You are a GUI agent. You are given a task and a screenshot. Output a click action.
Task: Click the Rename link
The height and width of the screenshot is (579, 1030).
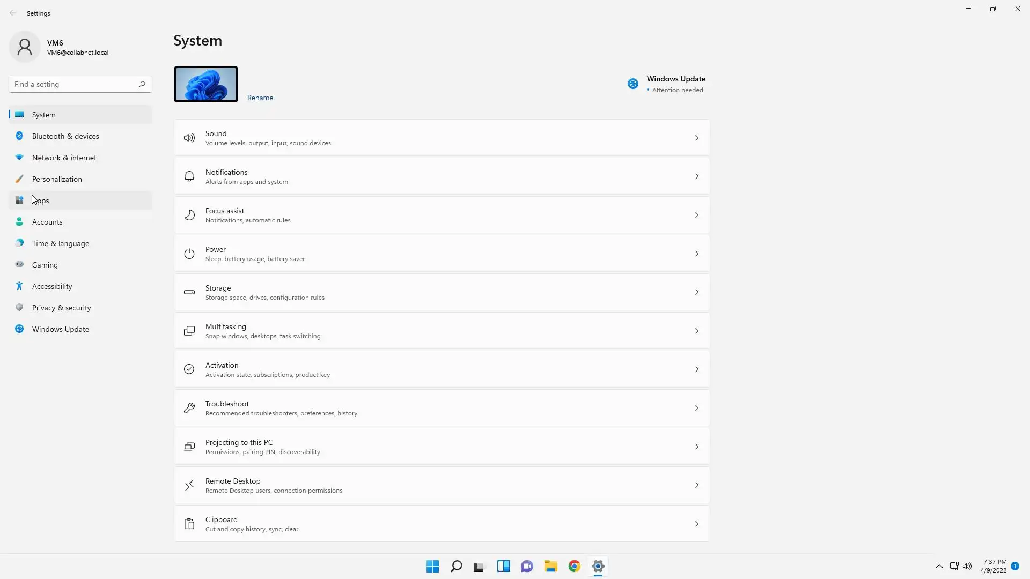[260, 98]
